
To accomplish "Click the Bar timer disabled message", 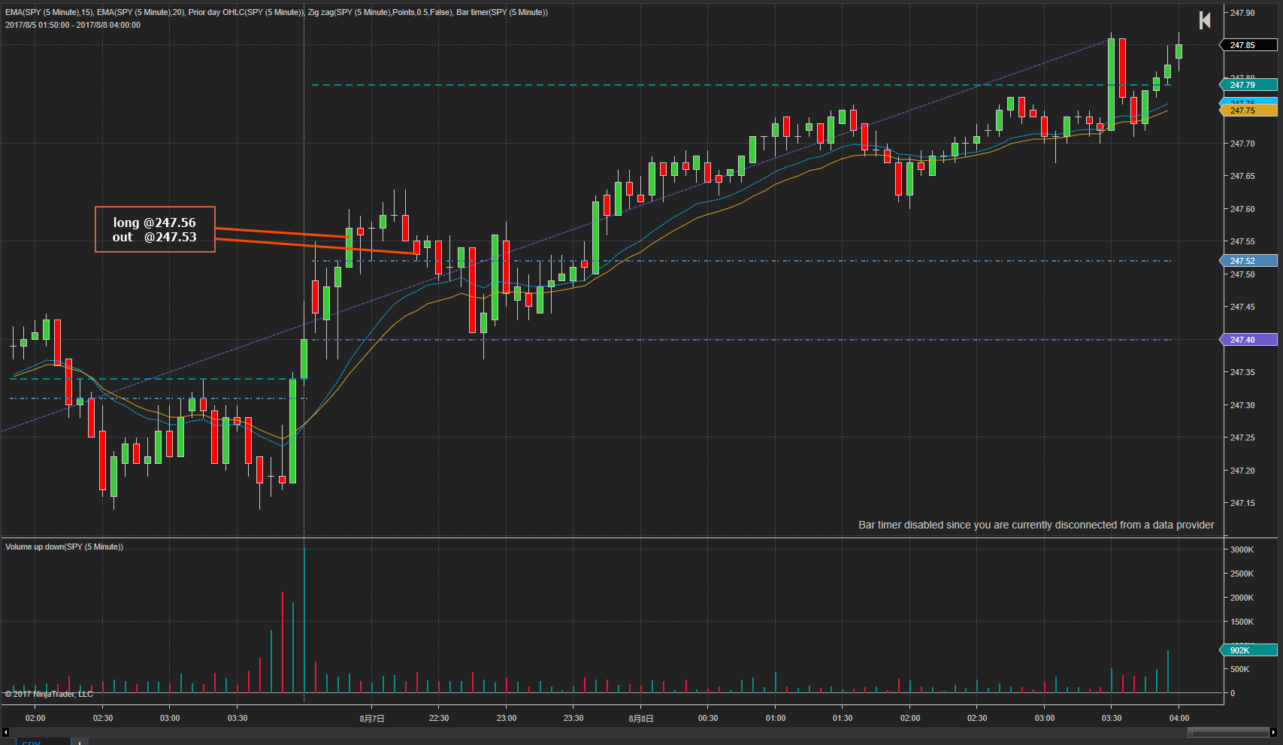I will 1036,525.
